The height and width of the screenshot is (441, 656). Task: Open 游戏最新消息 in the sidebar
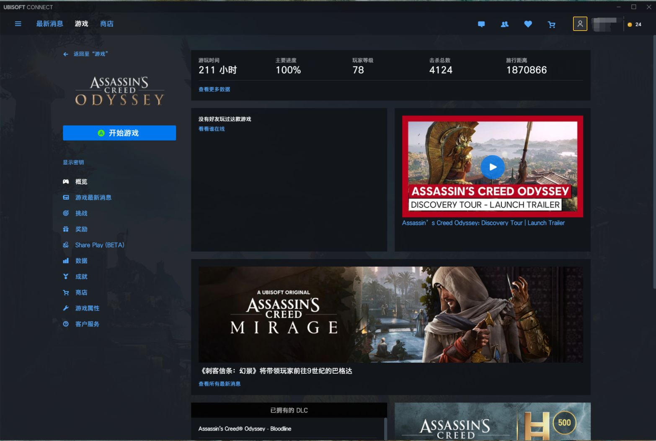(x=93, y=197)
